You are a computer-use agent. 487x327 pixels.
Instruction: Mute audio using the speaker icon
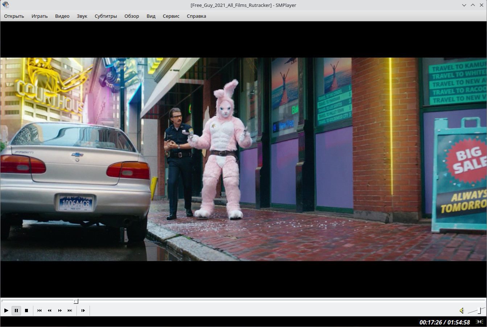tap(462, 311)
